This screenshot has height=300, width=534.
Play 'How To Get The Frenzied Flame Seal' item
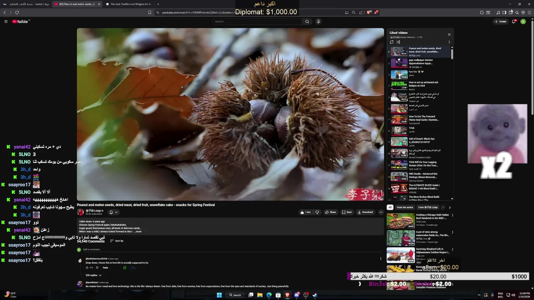pyautogui.click(x=419, y=120)
